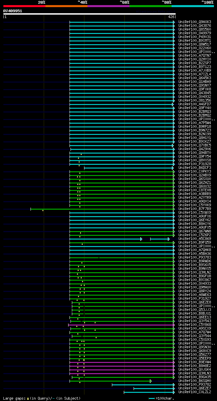The width and height of the screenshot is (217, 401).
Task: Select the UniRef100_Q0JGK4 label
Action: 195,369
